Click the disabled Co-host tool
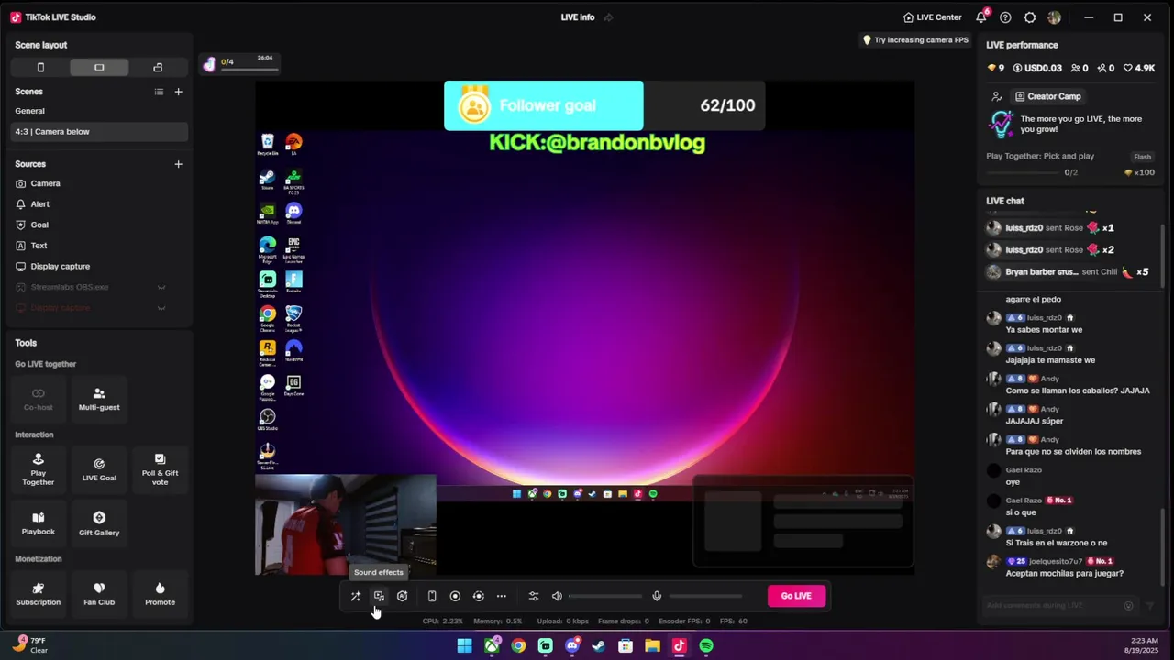The width and height of the screenshot is (1174, 660). (39, 399)
